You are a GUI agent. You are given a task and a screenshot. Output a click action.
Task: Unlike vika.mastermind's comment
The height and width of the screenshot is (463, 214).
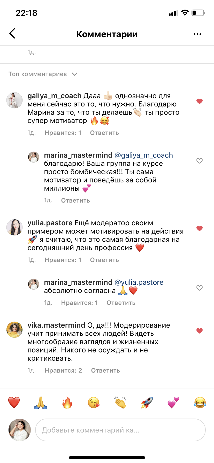[x=200, y=331]
